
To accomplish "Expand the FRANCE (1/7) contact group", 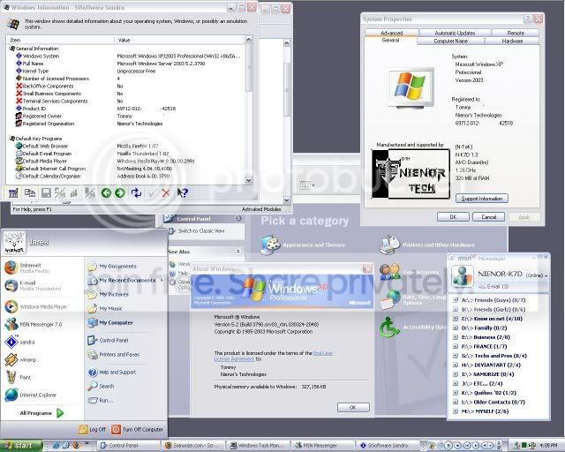I will pos(456,347).
